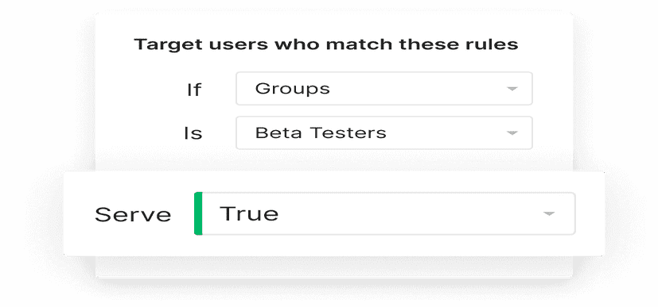Click the 'Is' label
The height and width of the screenshot is (307, 658).
point(193,134)
